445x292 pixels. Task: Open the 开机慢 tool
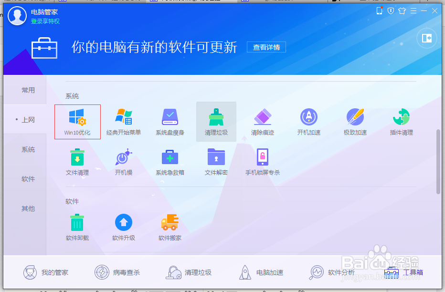tap(124, 162)
